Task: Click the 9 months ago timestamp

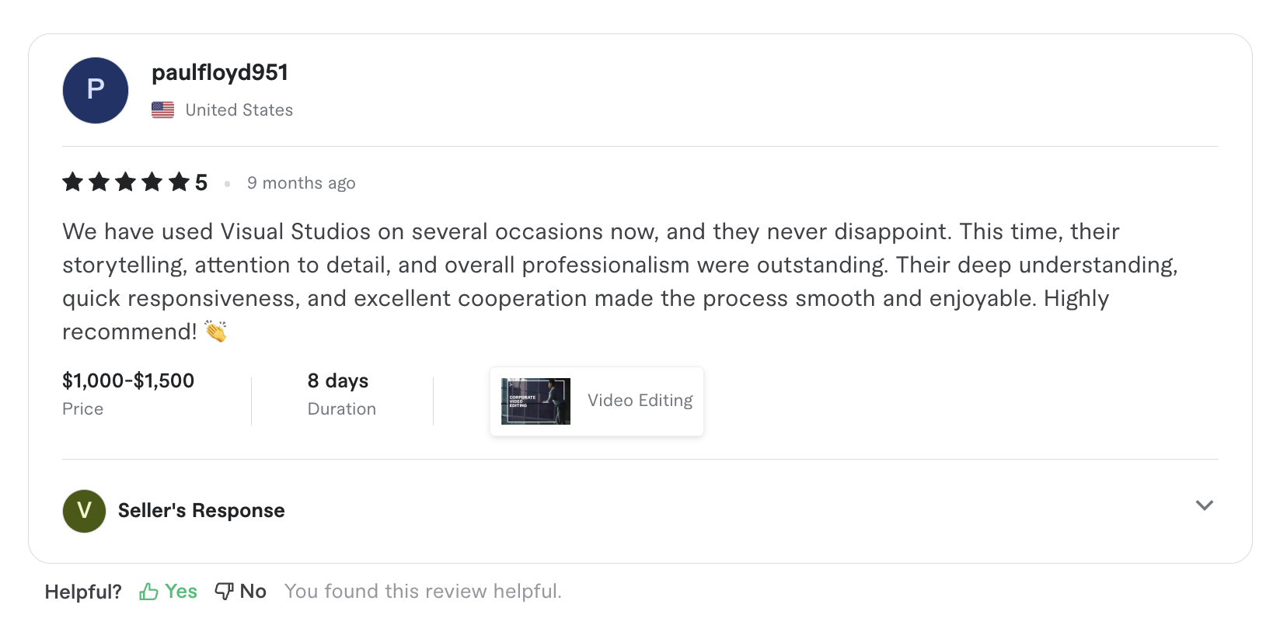Action: coord(301,183)
